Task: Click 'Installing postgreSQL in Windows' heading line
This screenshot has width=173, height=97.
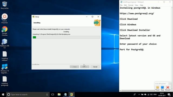Action: (x=140, y=8)
